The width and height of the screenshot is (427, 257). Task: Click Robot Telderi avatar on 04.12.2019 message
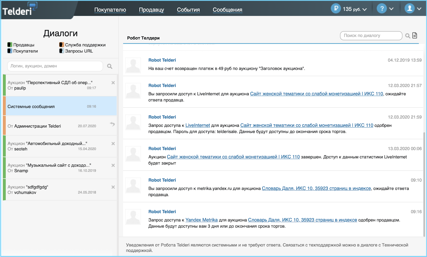133,65
